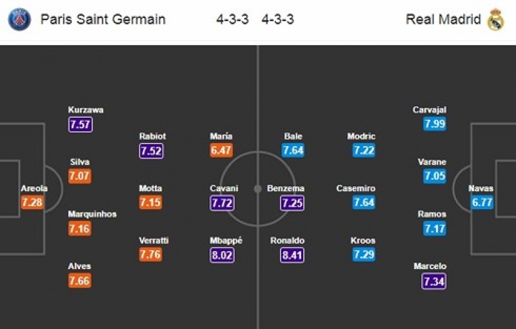Click Navas's 6.77 goalkeeper rating
The width and height of the screenshot is (516, 329).
click(x=482, y=203)
